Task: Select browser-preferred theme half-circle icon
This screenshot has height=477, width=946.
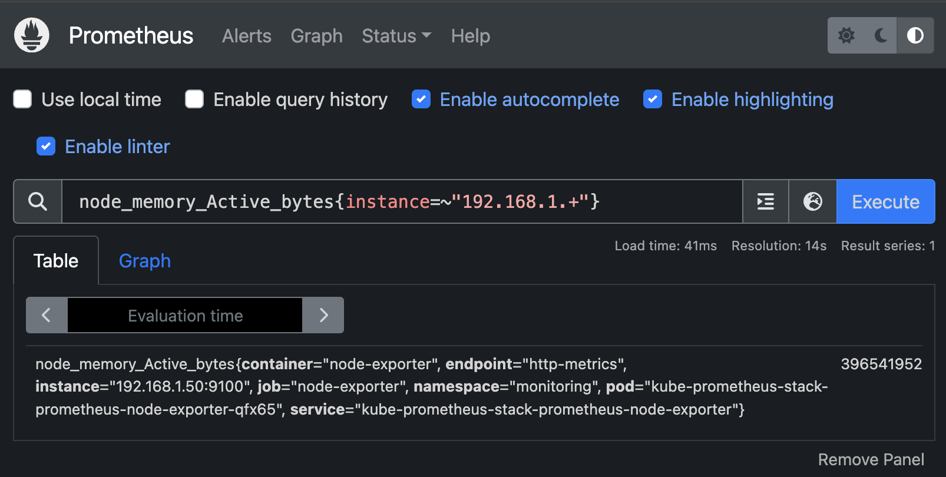Action: pos(915,35)
